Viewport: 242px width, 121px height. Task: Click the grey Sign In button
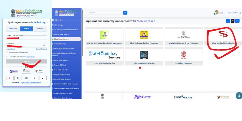point(26,61)
